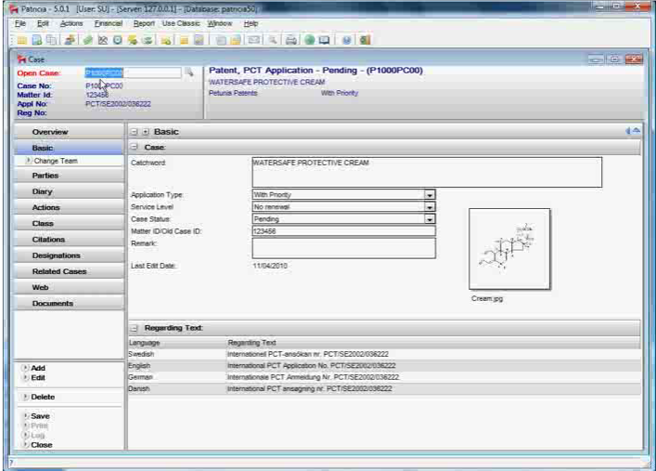The height and width of the screenshot is (471, 656).
Task: Click the search icon beside Open Case field
Action: point(189,72)
